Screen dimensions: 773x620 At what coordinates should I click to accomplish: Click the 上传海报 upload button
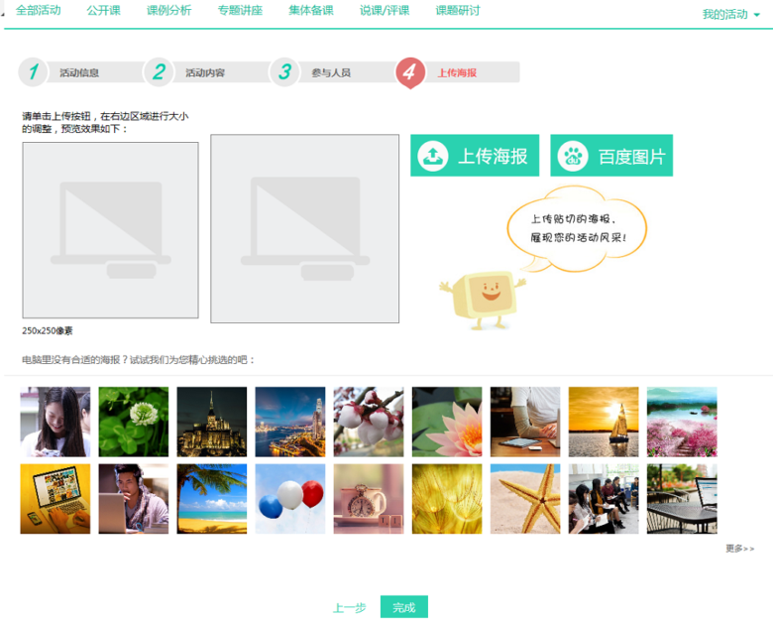[475, 156]
